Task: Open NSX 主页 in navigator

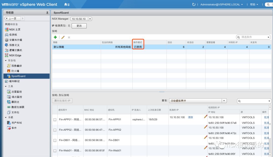Action: tap(15, 29)
